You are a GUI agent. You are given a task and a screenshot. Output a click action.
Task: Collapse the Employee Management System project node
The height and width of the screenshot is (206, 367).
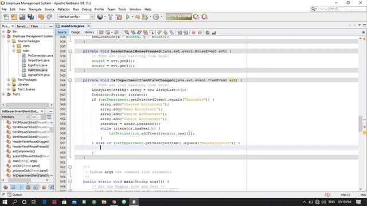pos(4,36)
